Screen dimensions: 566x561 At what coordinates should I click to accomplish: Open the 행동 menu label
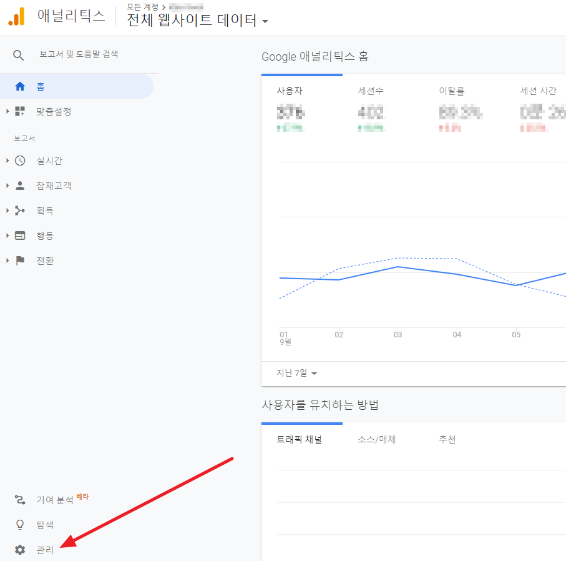click(x=45, y=236)
